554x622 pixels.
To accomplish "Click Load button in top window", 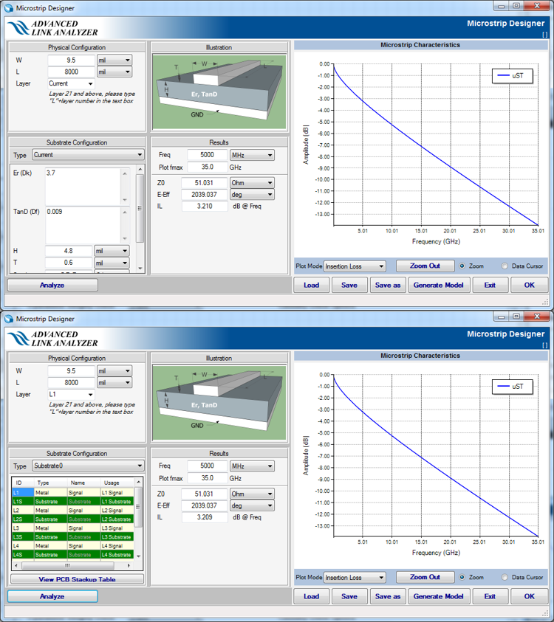I will pos(312,285).
